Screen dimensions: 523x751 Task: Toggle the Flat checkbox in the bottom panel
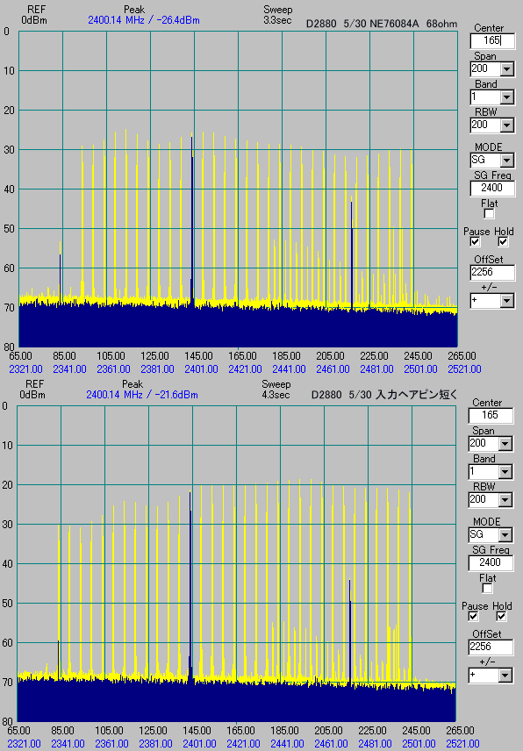[487, 588]
